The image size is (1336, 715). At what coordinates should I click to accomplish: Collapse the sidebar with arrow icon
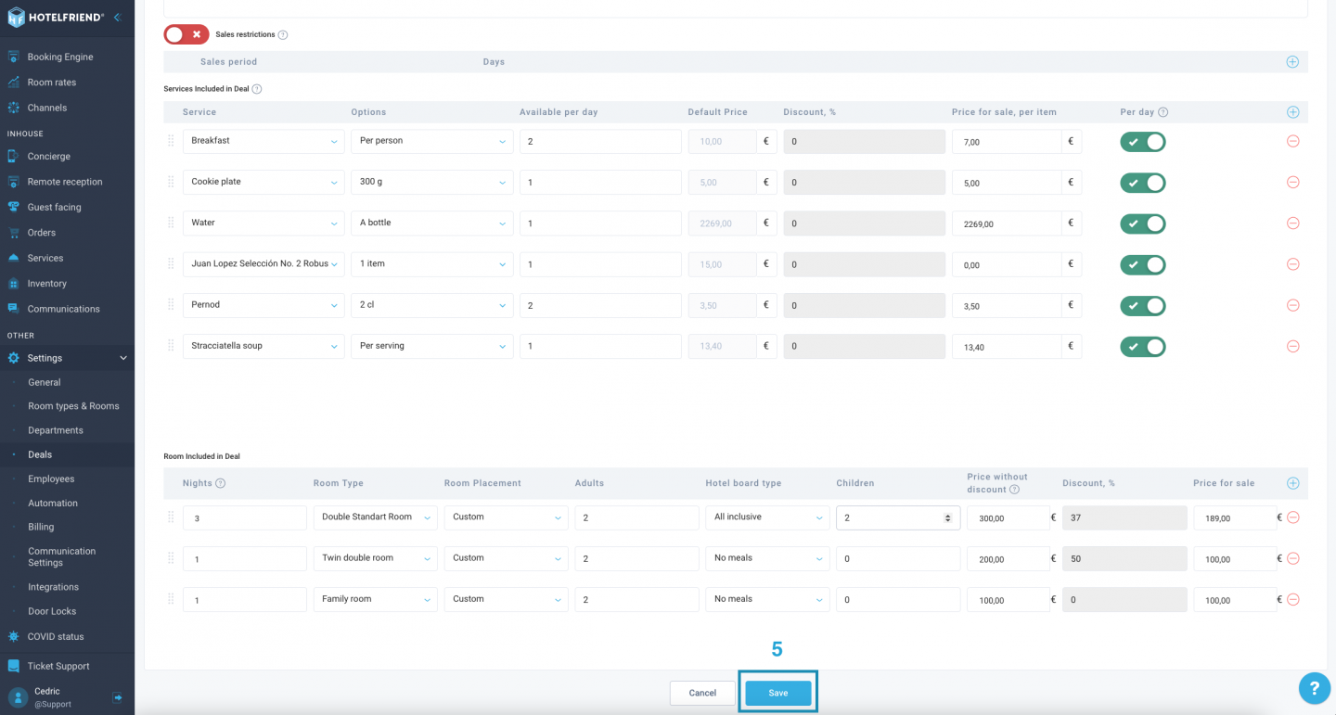pyautogui.click(x=117, y=18)
